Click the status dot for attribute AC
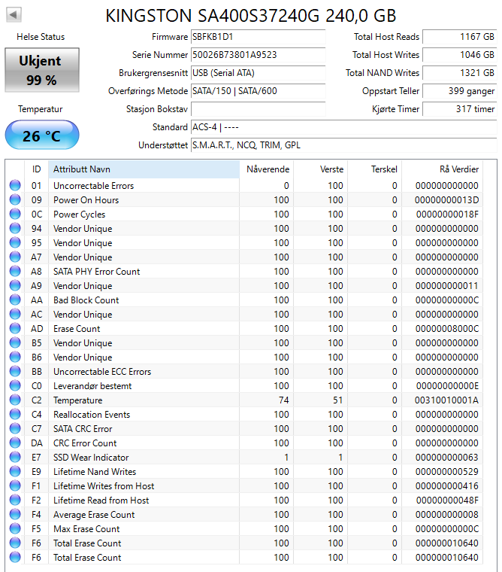The height and width of the screenshot is (572, 502). click(15, 314)
